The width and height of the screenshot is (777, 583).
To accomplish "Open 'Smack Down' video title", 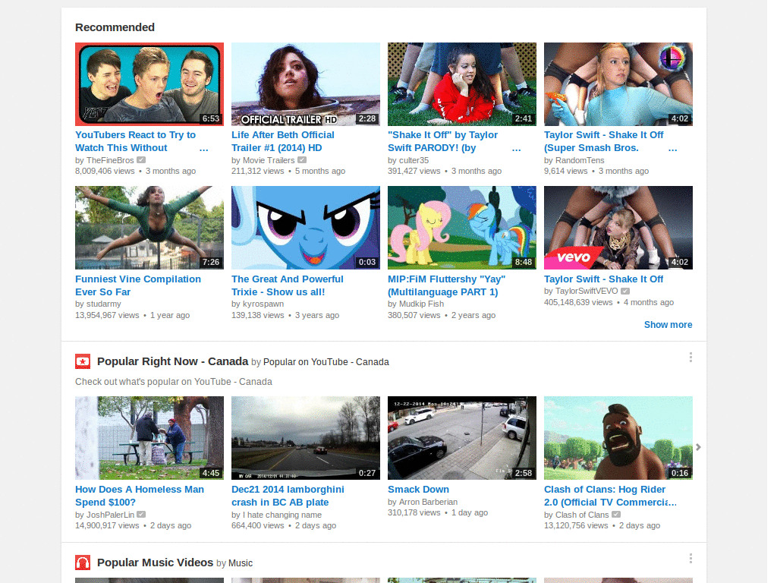I will 418,490.
